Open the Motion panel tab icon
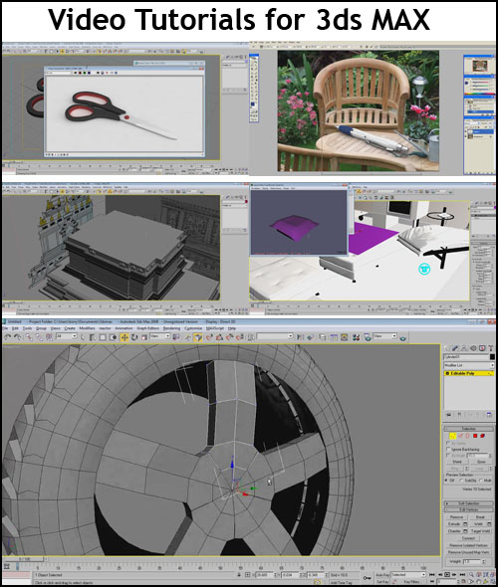 tap(473, 348)
